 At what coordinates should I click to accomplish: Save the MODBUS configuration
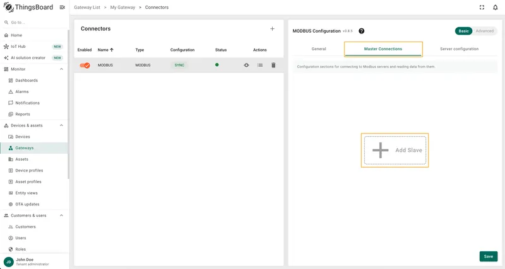pos(488,256)
